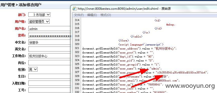The image size is (217, 93).
Task: Click the 用户管理 breadcrumb text
Action: (x=8, y=5)
